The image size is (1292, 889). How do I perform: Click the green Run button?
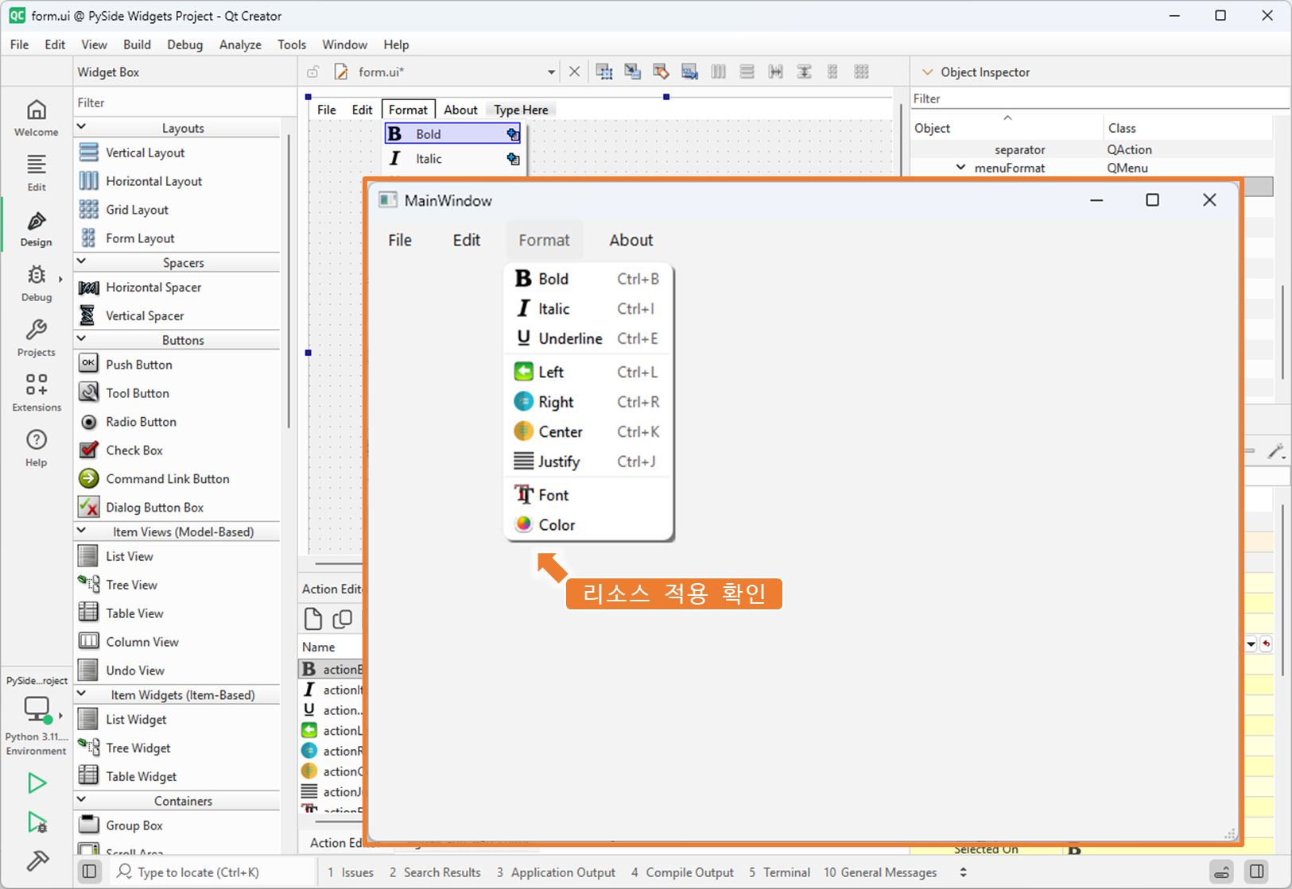[37, 783]
